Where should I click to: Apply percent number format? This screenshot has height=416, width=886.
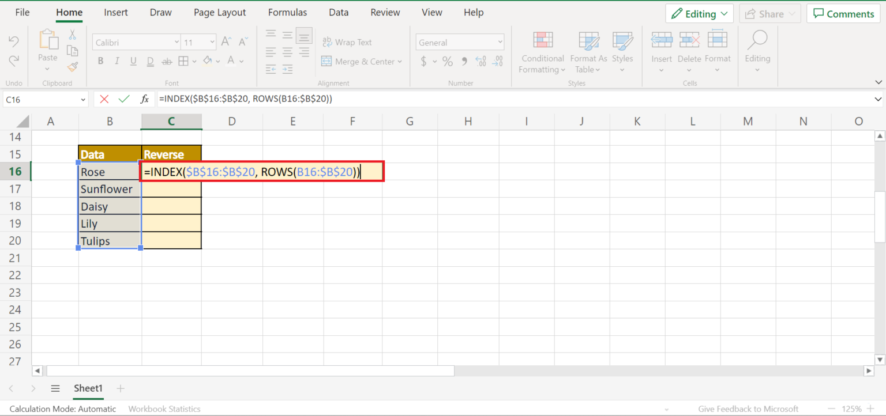tap(448, 61)
